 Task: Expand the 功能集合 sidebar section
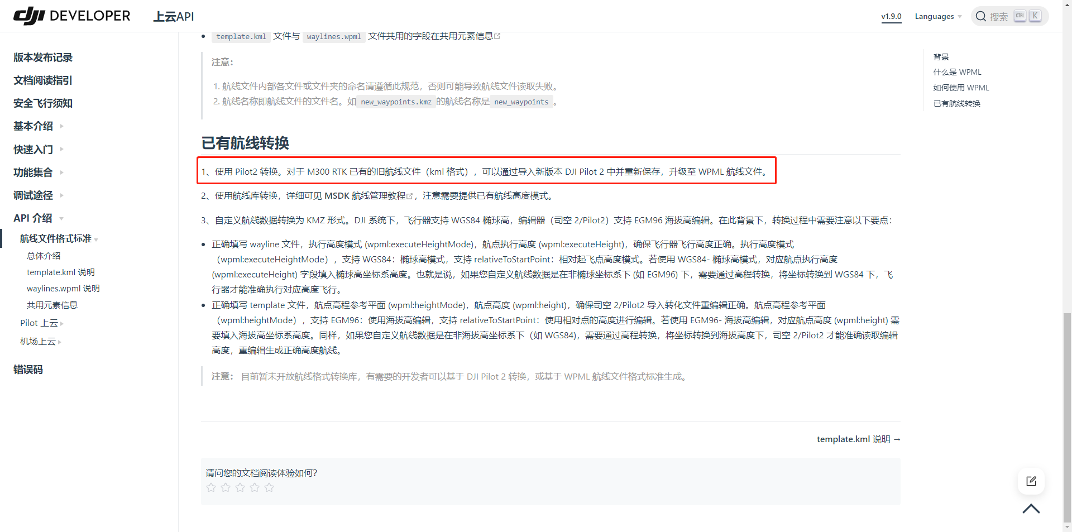[38, 172]
